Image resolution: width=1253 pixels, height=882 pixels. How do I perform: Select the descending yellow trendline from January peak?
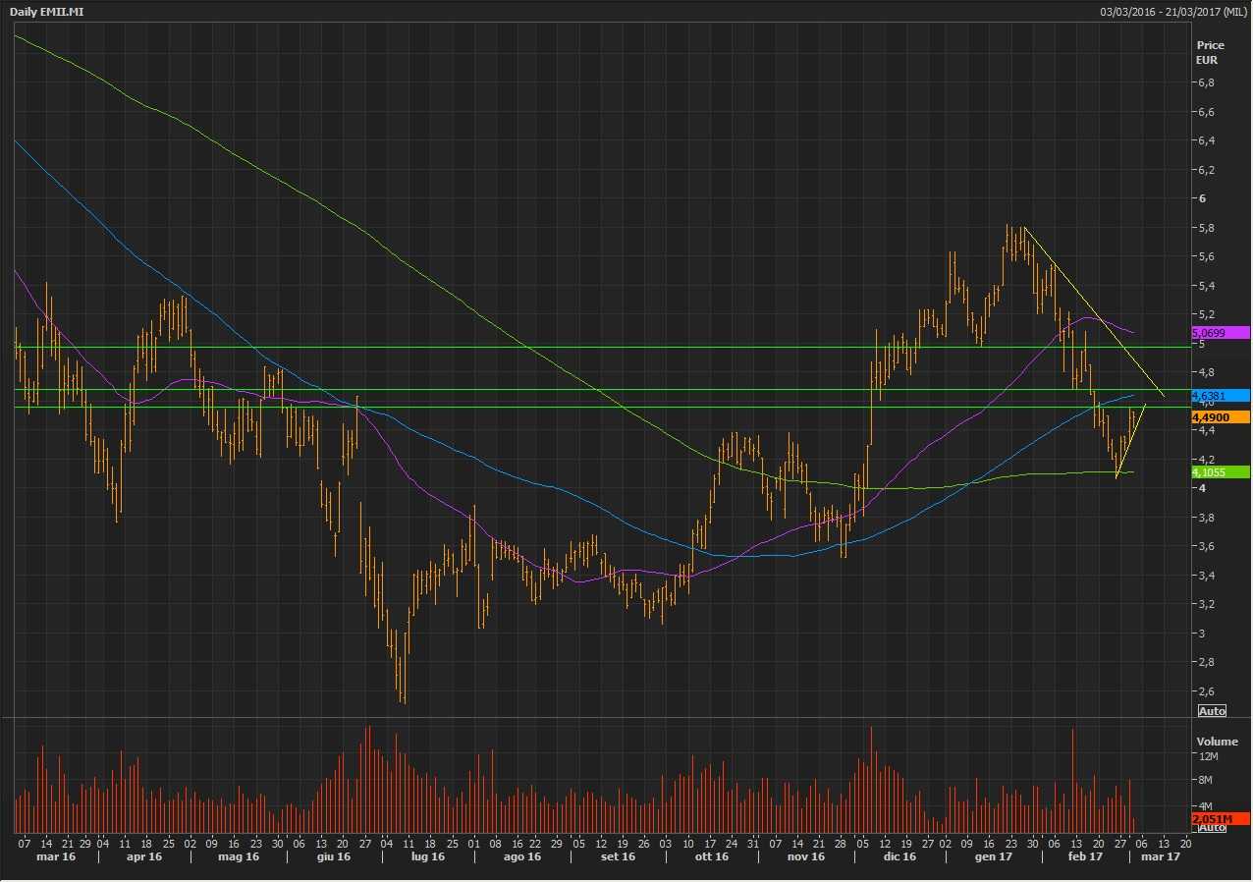coord(1090,308)
